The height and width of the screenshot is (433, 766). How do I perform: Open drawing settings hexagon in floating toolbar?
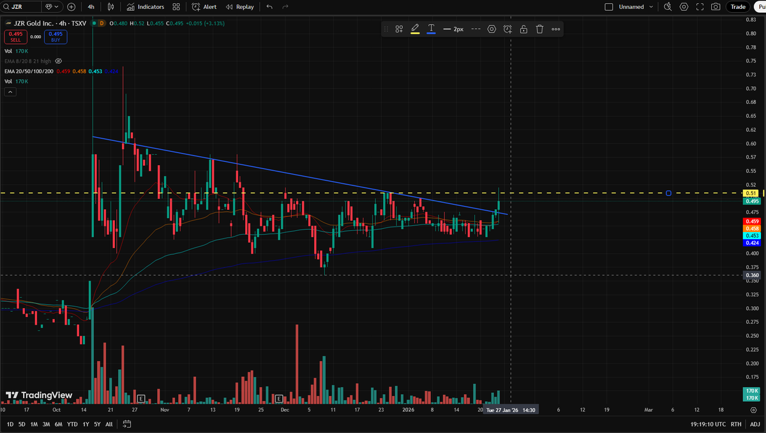[x=492, y=29]
